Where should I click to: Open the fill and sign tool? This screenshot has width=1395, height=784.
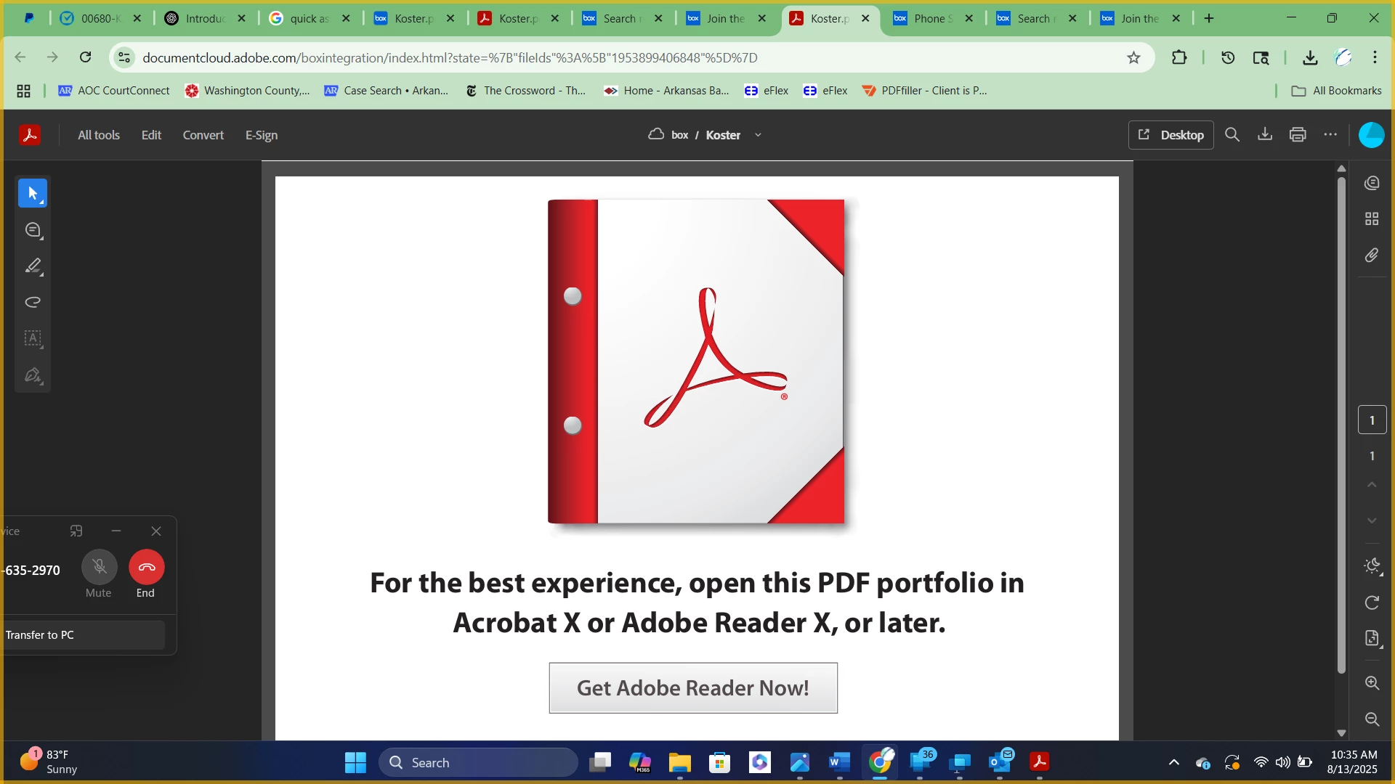coord(33,375)
